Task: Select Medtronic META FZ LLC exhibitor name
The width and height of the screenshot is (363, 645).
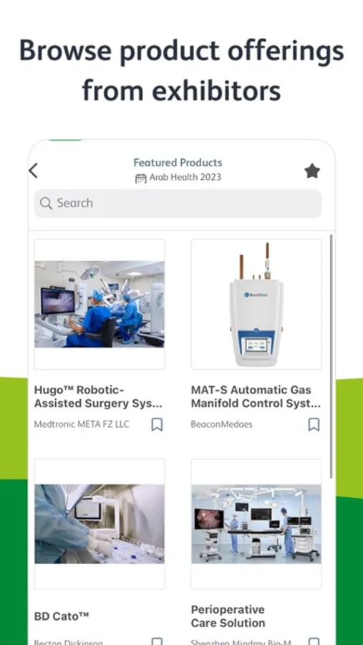Action: (82, 424)
